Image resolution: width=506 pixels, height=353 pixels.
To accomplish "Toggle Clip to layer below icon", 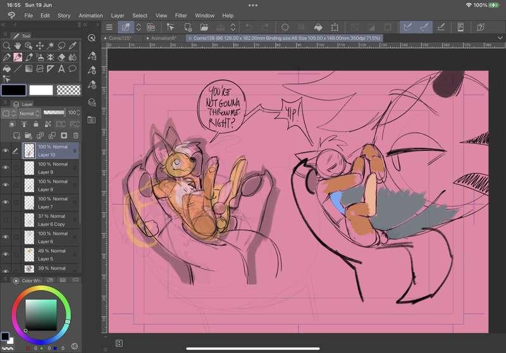I will [12, 124].
